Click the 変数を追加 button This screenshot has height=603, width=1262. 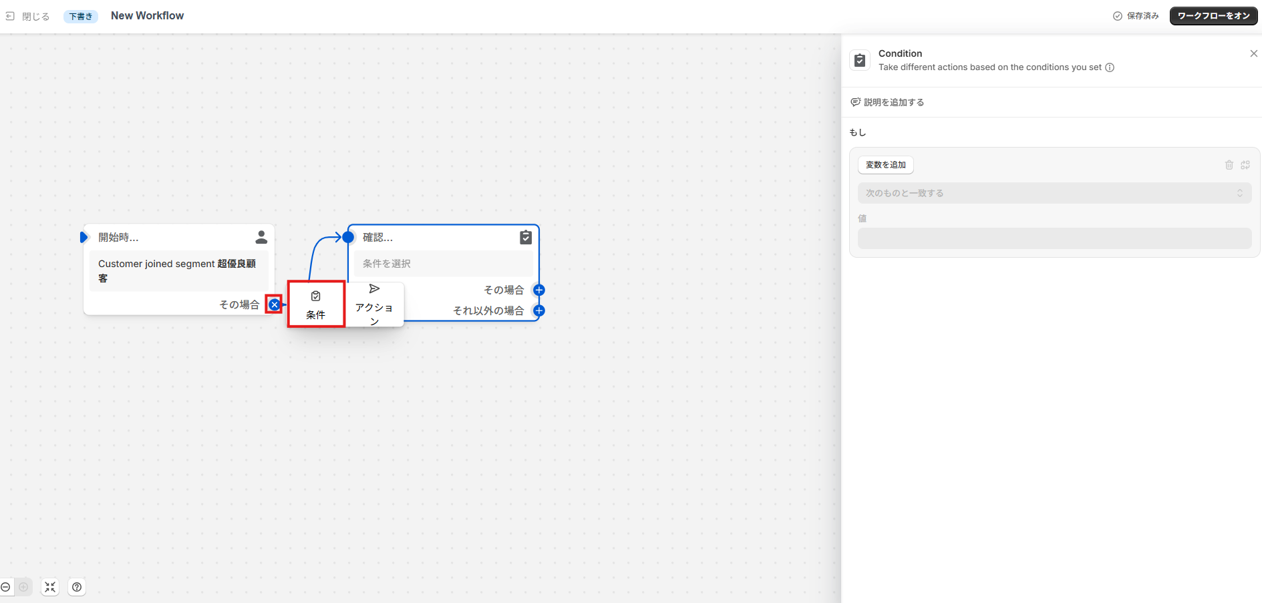[886, 165]
